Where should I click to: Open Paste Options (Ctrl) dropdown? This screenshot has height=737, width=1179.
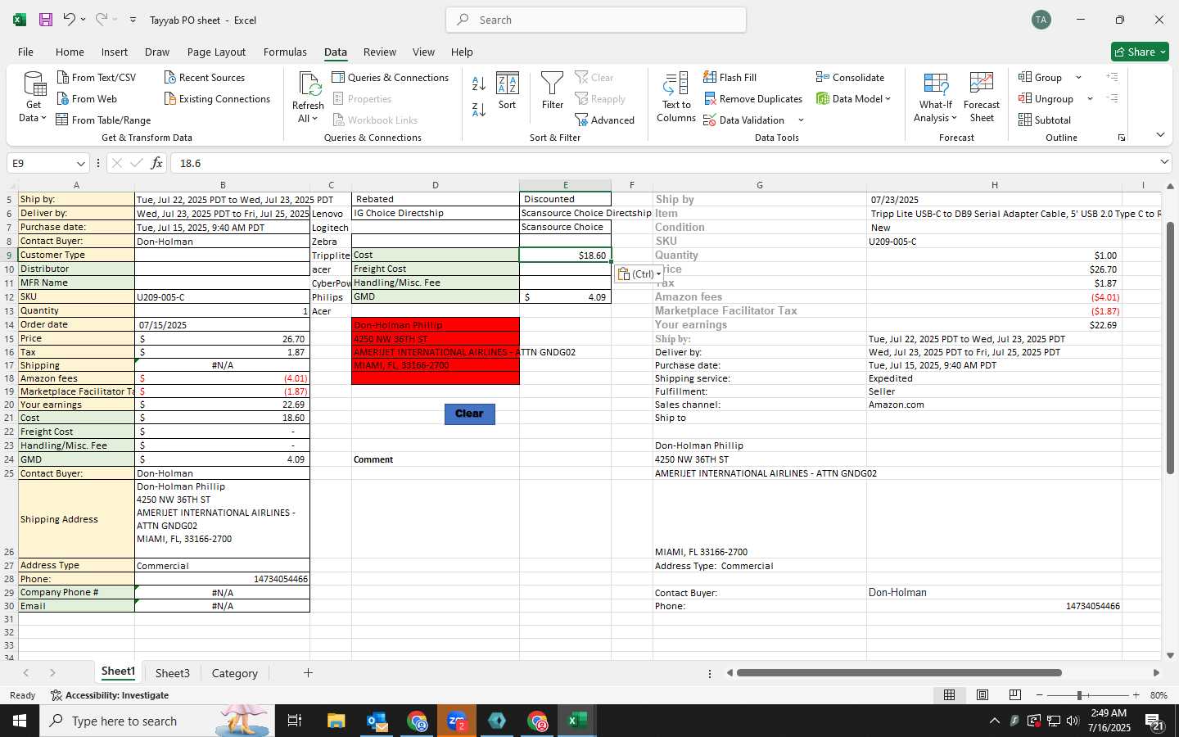[x=639, y=274]
